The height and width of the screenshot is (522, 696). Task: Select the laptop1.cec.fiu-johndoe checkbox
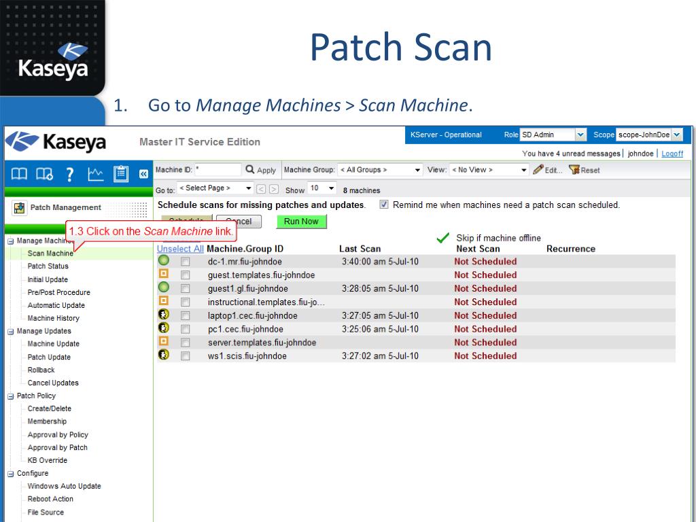point(185,316)
